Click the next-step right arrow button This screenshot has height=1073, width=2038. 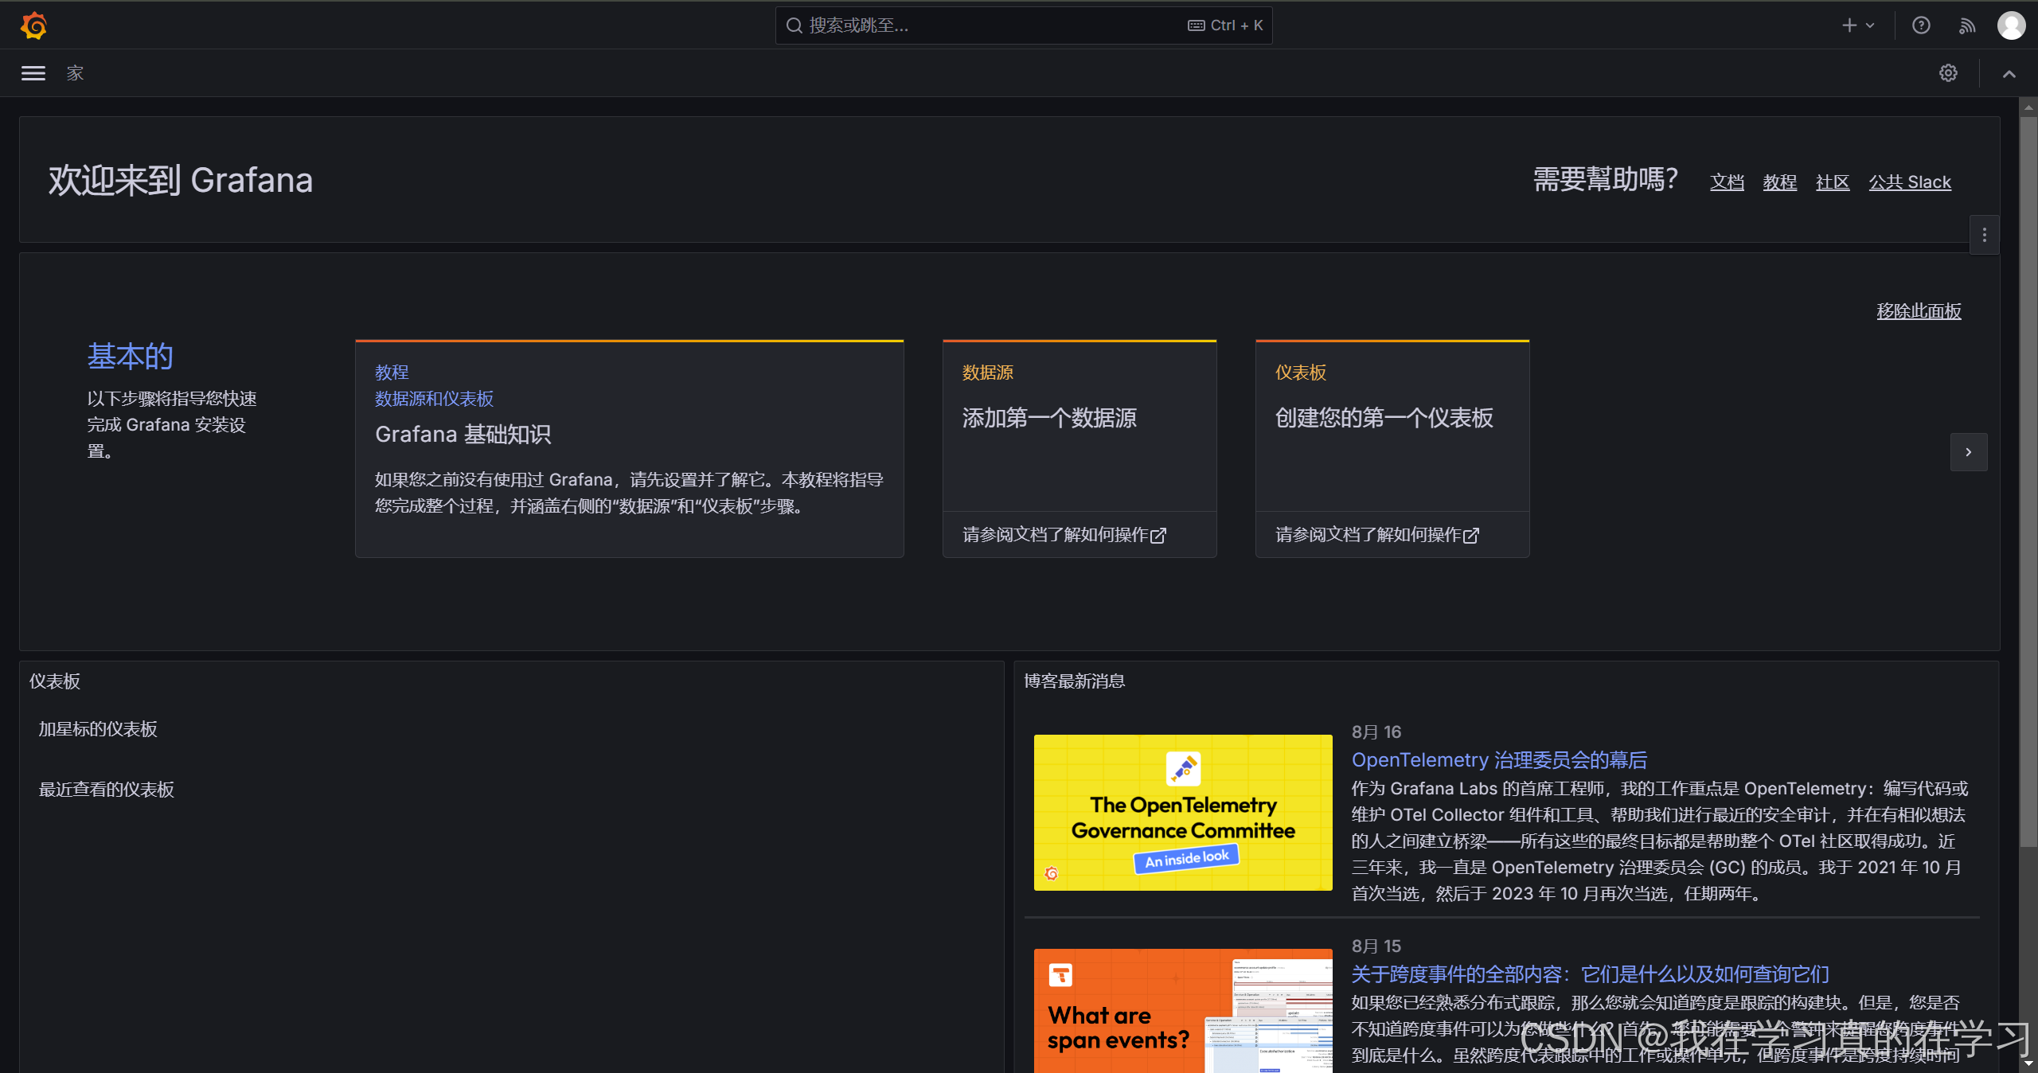pyautogui.click(x=1969, y=452)
